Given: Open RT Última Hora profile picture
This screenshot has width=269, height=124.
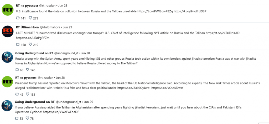Looking at the screenshot, I should pos(7,31).
